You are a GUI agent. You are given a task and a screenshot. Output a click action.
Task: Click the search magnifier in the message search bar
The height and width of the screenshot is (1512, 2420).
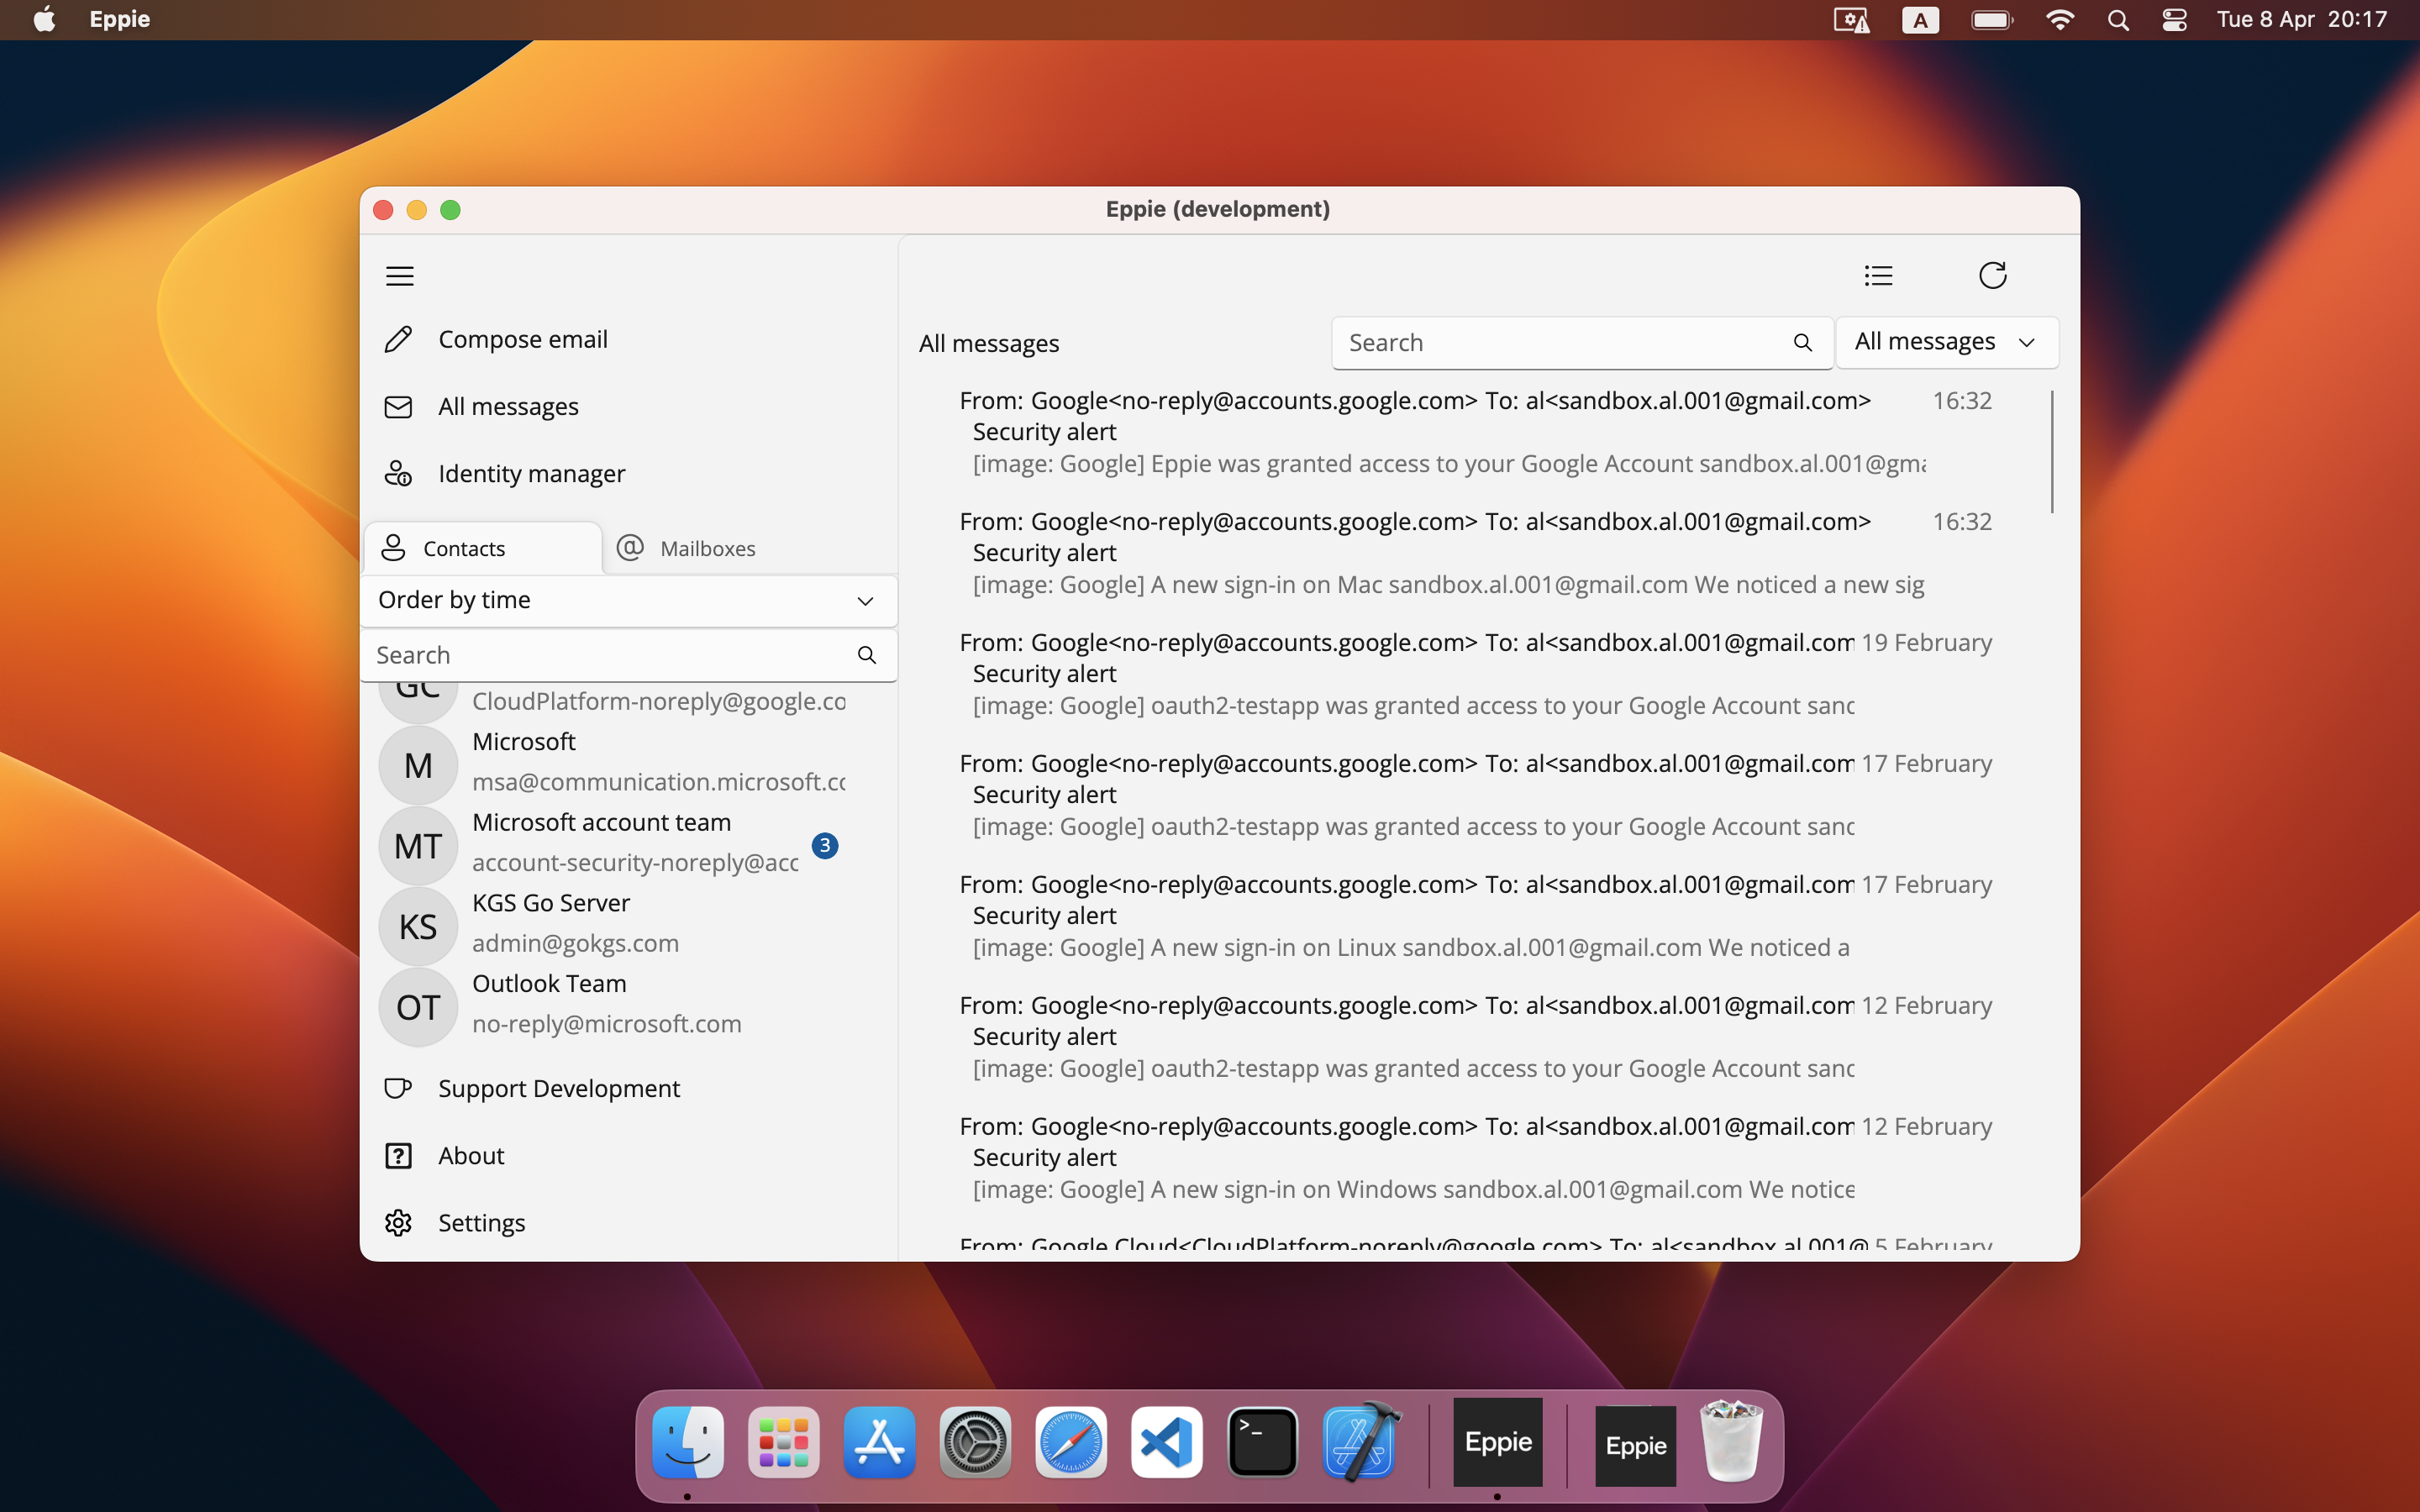1803,343
